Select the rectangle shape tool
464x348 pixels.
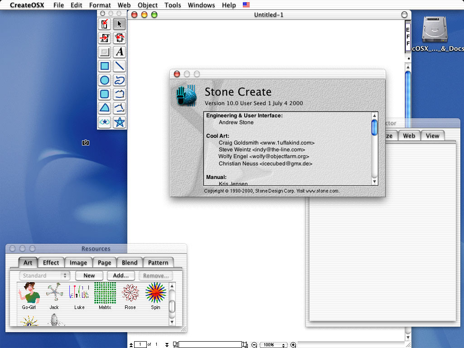pos(105,66)
